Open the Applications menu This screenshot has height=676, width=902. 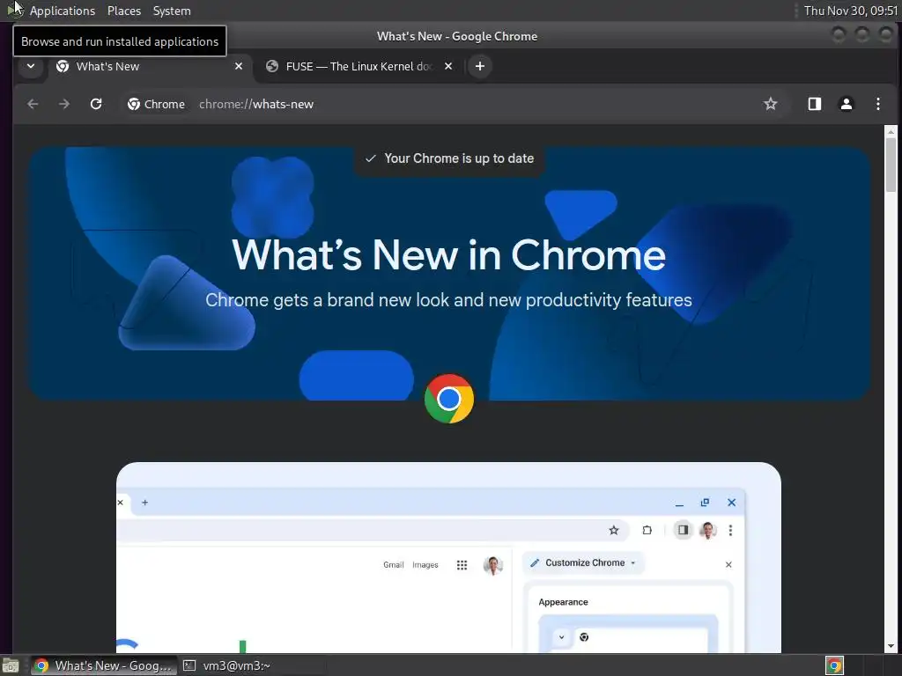tap(63, 11)
